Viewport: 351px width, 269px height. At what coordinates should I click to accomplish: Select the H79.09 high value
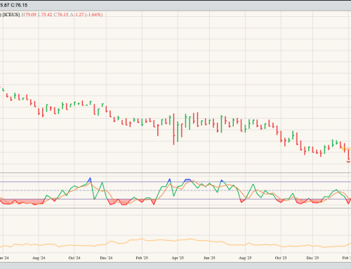pyautogui.click(x=29, y=15)
